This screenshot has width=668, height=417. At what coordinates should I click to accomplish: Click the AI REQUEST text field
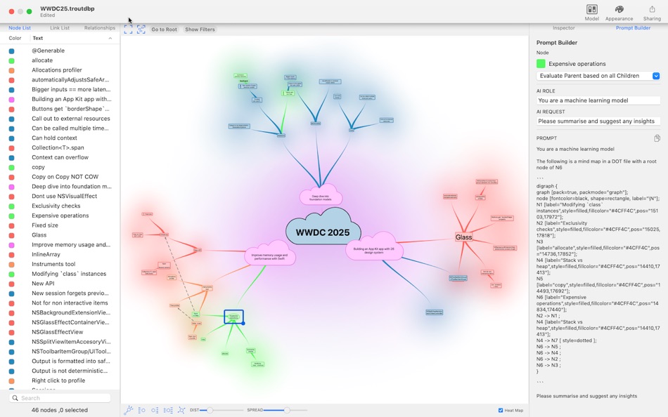click(x=598, y=121)
